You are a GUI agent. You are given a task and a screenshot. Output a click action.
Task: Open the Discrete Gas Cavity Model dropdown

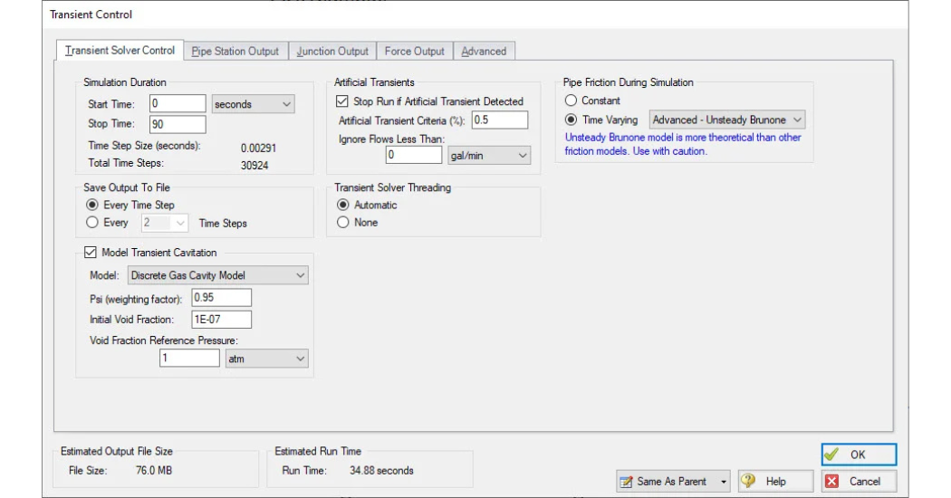[217, 275]
